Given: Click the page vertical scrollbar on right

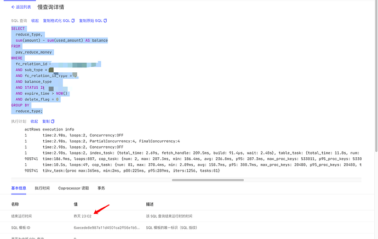Looking at the screenshot, I should click(x=376, y=77).
